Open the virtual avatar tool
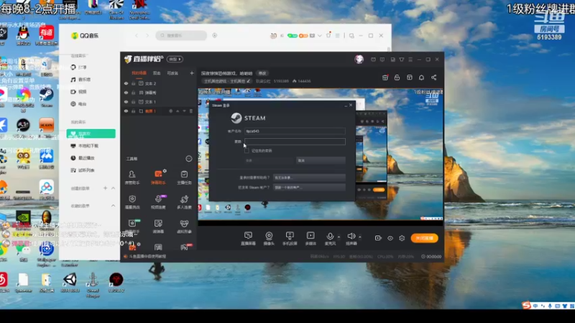 pyautogui.click(x=184, y=226)
